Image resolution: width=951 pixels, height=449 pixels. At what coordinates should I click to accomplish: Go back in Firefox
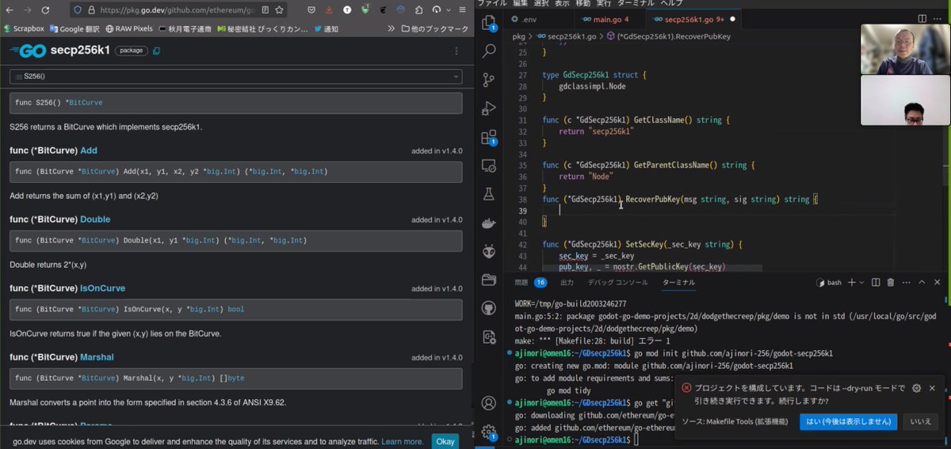click(8, 10)
